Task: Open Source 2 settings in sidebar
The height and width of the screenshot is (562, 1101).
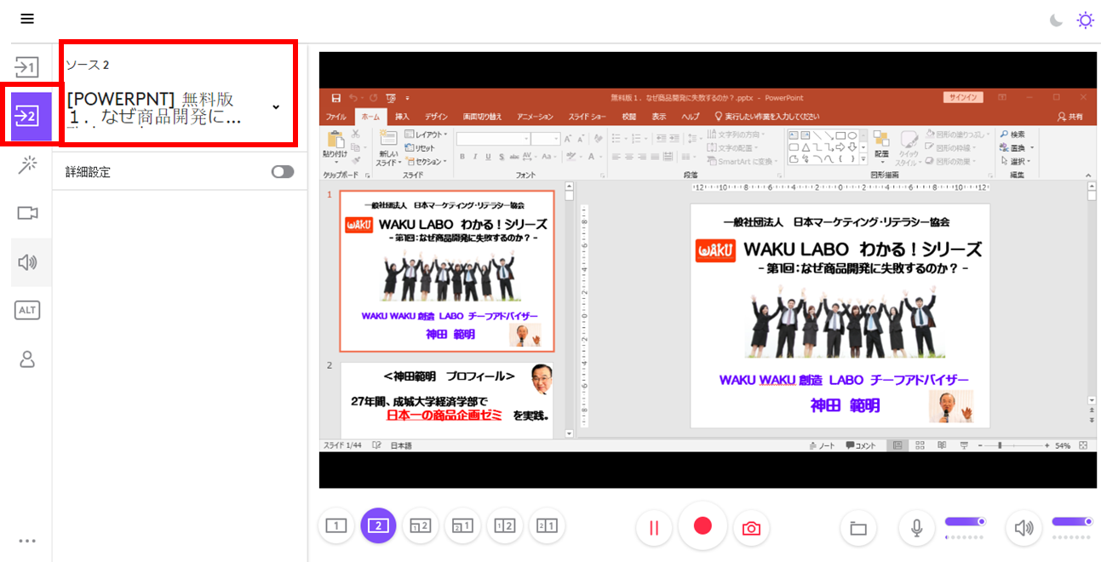Action: click(x=31, y=117)
